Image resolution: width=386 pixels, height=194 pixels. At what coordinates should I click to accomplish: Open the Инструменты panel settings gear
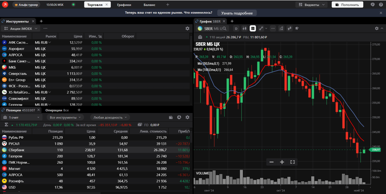187,29
